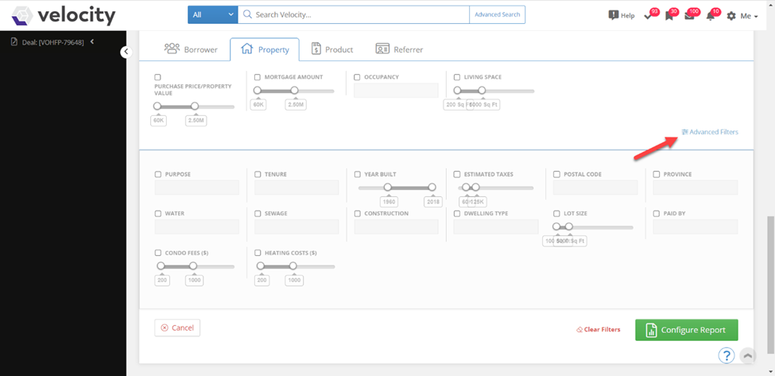Screen dimensions: 775x376
Task: Open notifications bell icon with 10 badge
Action: 711,16
